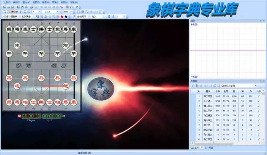Toggle allow checkmark for row 1 炮二平五
This screenshot has height=155, width=267.
(259, 97)
